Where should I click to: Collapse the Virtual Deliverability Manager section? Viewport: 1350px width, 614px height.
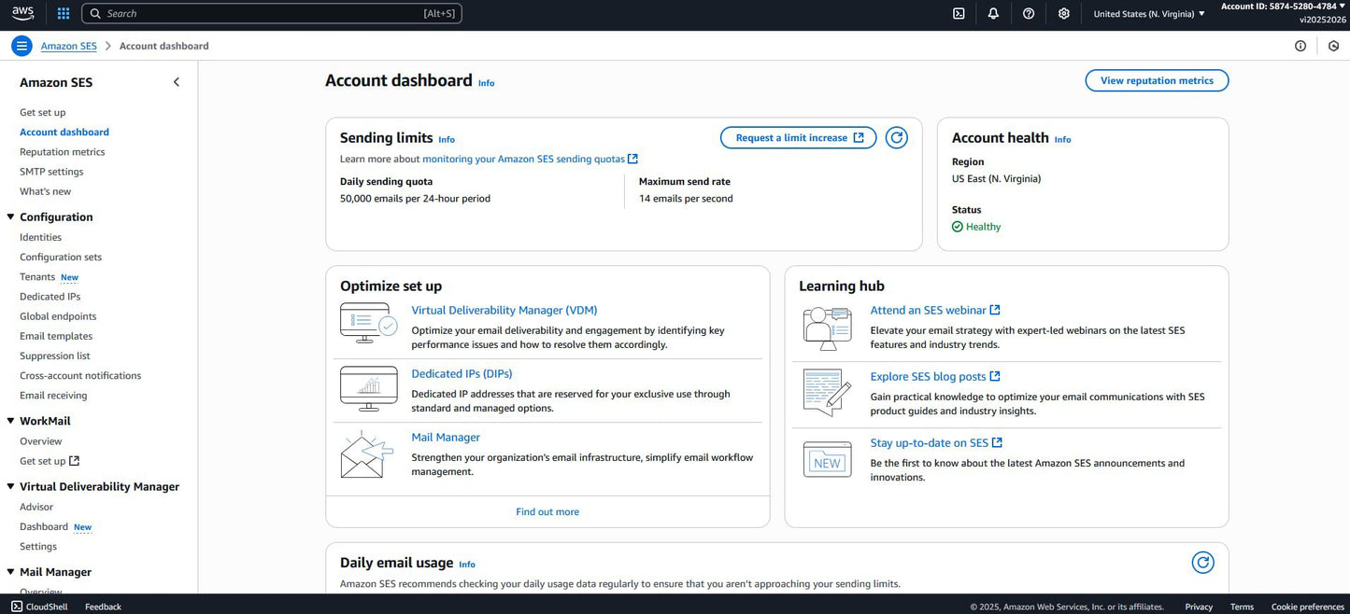[x=10, y=486]
